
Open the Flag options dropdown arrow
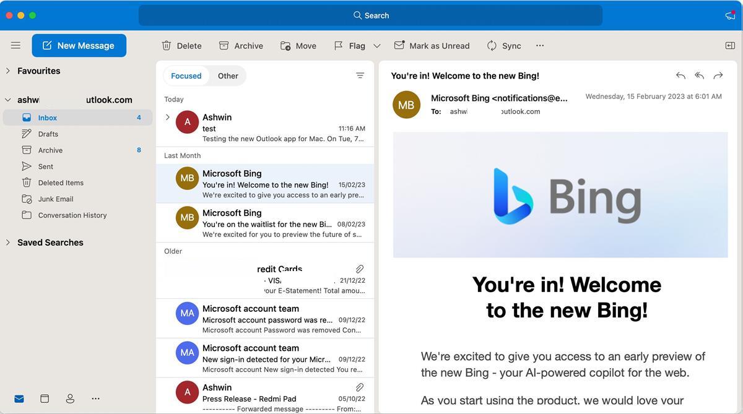pyautogui.click(x=376, y=45)
